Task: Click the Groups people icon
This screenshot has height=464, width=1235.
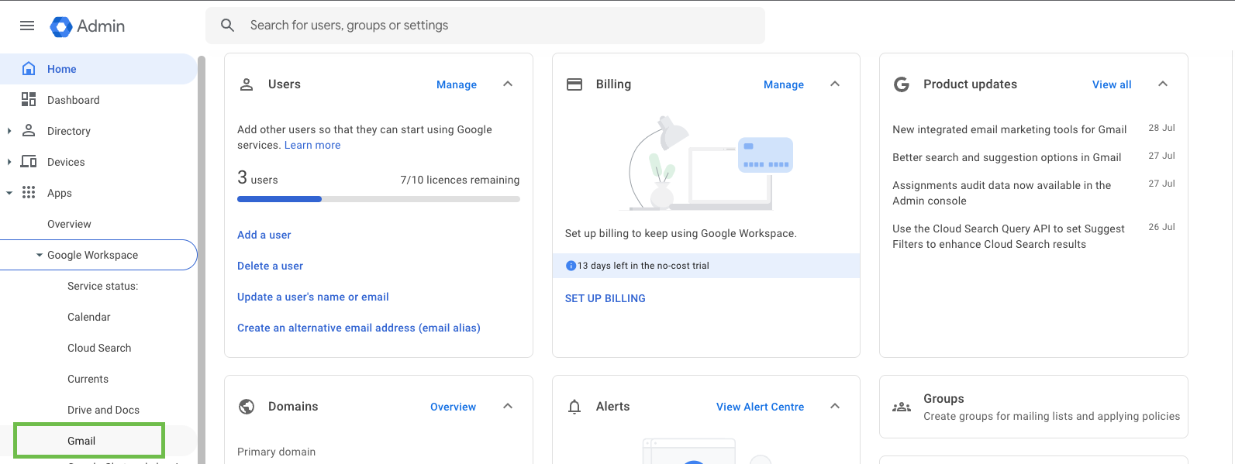Action: (x=902, y=407)
